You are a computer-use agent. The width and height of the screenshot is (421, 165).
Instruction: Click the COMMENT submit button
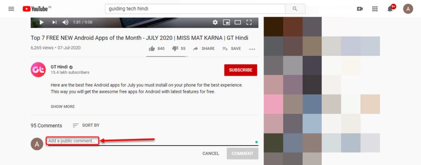243,153
